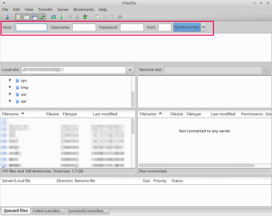Screen dimensions: 272x216
Task: Open the Transfer menu
Action: pos(45,10)
